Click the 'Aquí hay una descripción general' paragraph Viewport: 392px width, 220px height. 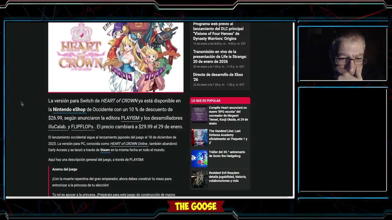coord(96,159)
